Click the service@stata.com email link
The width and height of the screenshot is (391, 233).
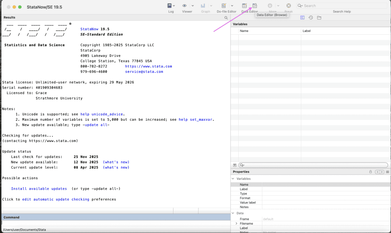pos(144,72)
